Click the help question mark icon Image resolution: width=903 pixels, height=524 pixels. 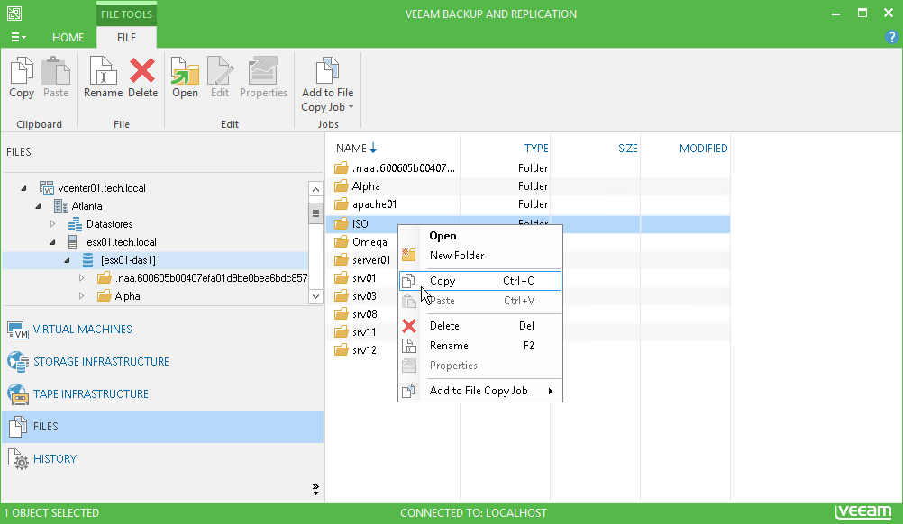pos(892,38)
